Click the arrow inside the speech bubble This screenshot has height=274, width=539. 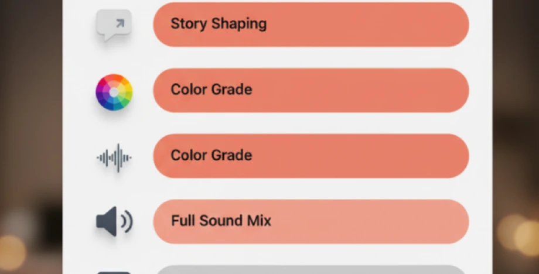coord(119,23)
